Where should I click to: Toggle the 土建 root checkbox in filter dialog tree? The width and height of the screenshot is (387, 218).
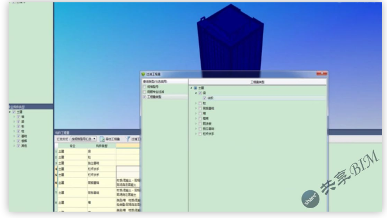pyautogui.click(x=196, y=88)
